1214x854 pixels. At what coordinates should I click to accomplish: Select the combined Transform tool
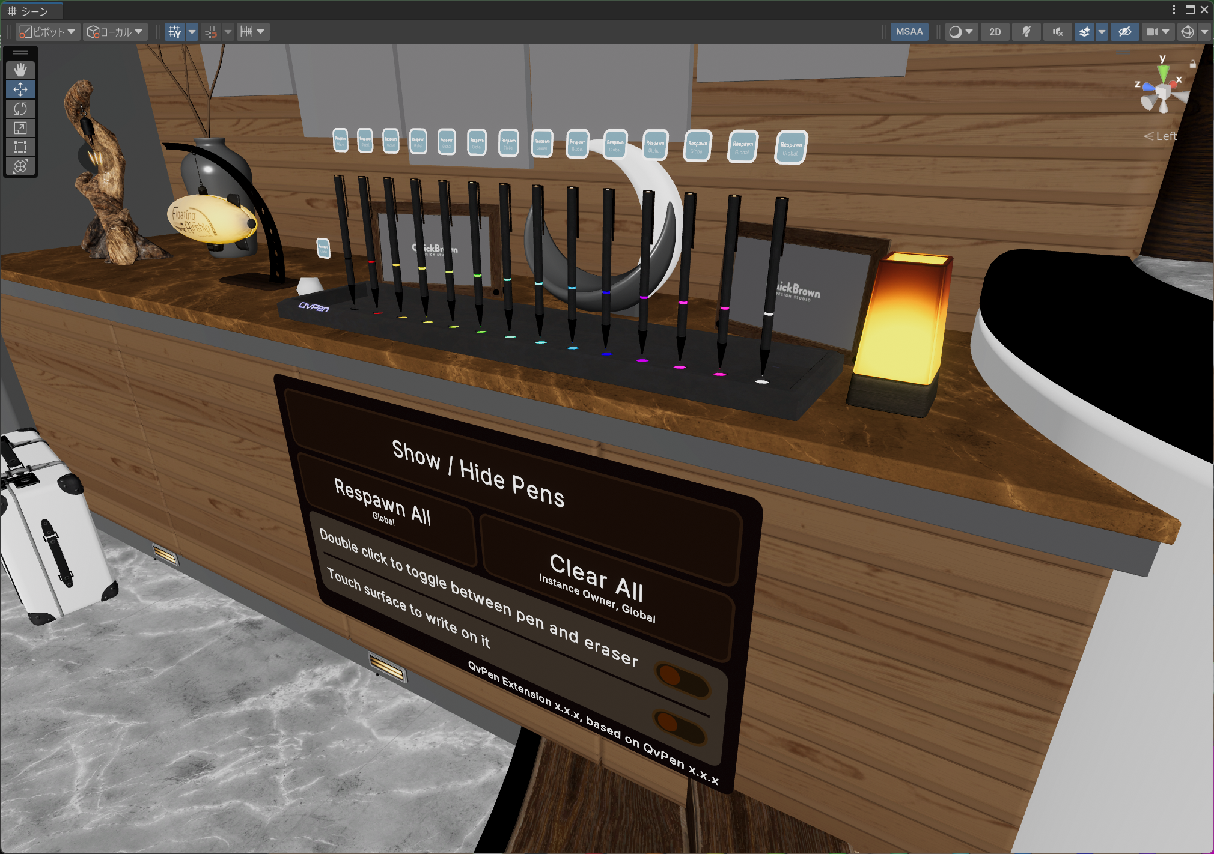click(20, 166)
